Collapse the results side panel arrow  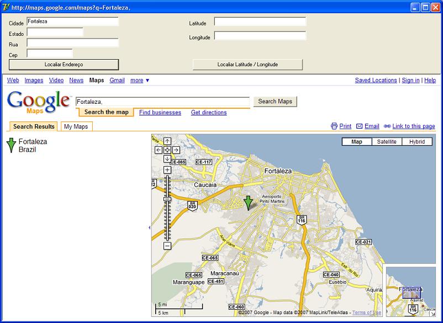tap(149, 227)
